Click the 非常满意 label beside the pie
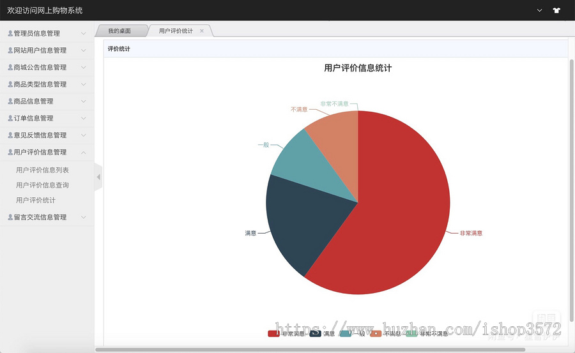 pyautogui.click(x=471, y=233)
